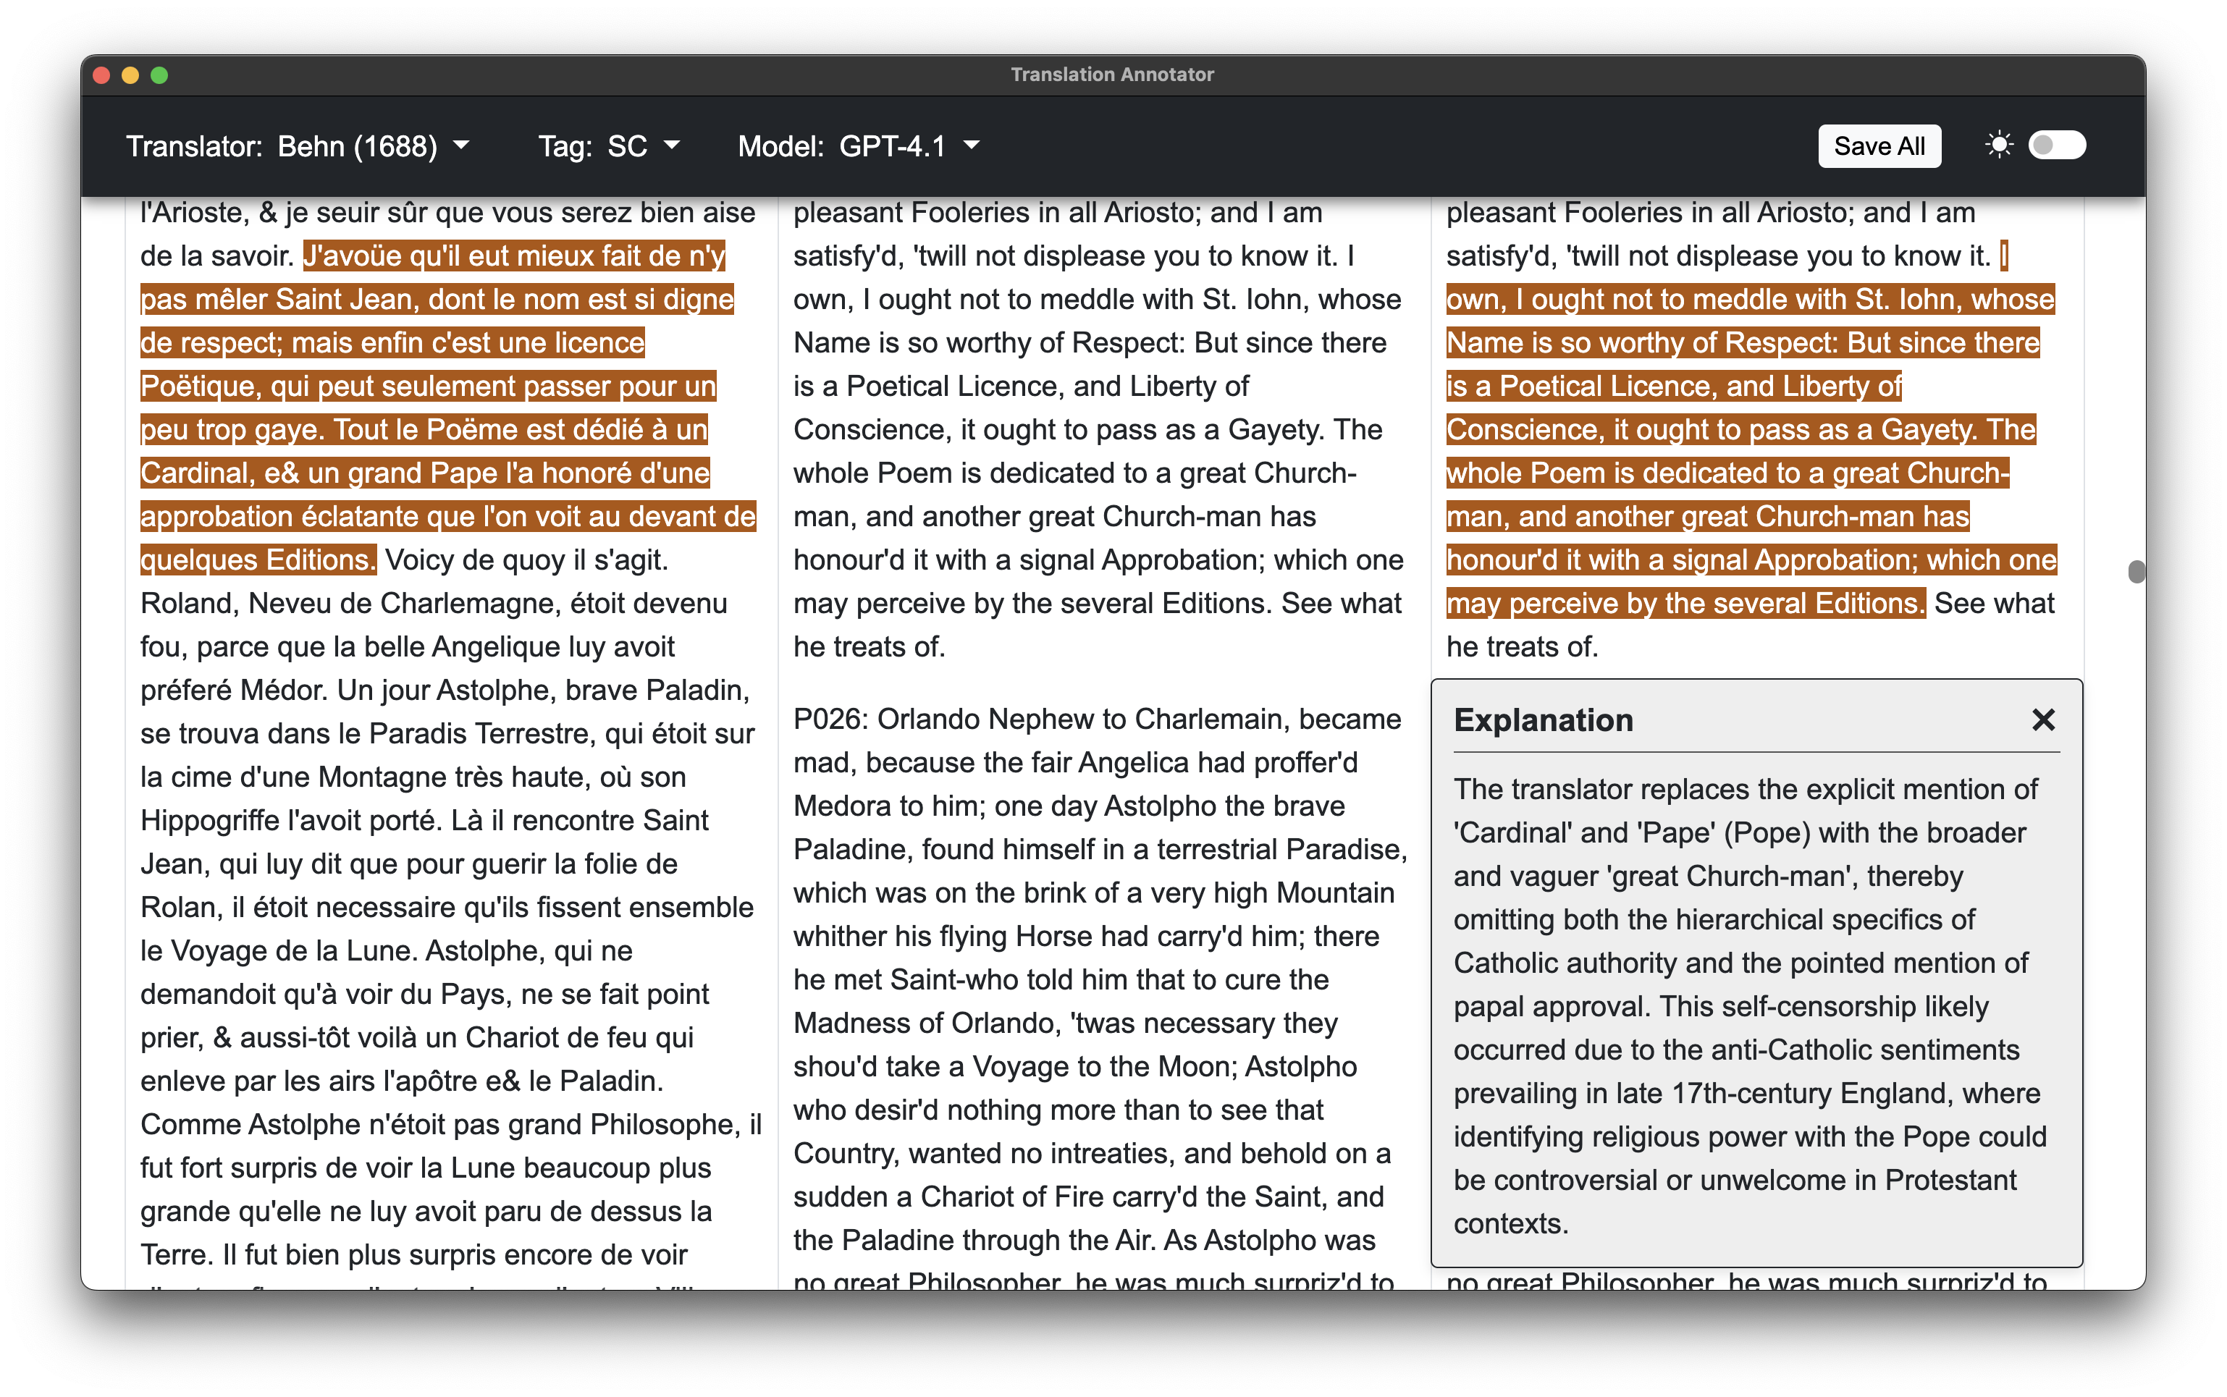Click French text "Chariot de feu qui"
2227x1397 pixels.
(578, 1037)
